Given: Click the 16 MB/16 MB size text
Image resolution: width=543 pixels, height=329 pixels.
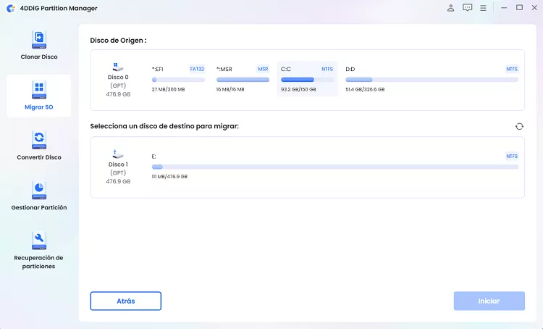Looking at the screenshot, I should (x=230, y=89).
